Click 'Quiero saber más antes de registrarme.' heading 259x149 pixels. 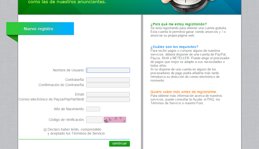tap(183, 92)
